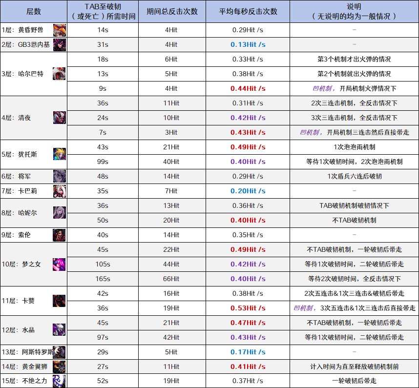Click the 清夜 boss portrait icon

tap(60, 118)
